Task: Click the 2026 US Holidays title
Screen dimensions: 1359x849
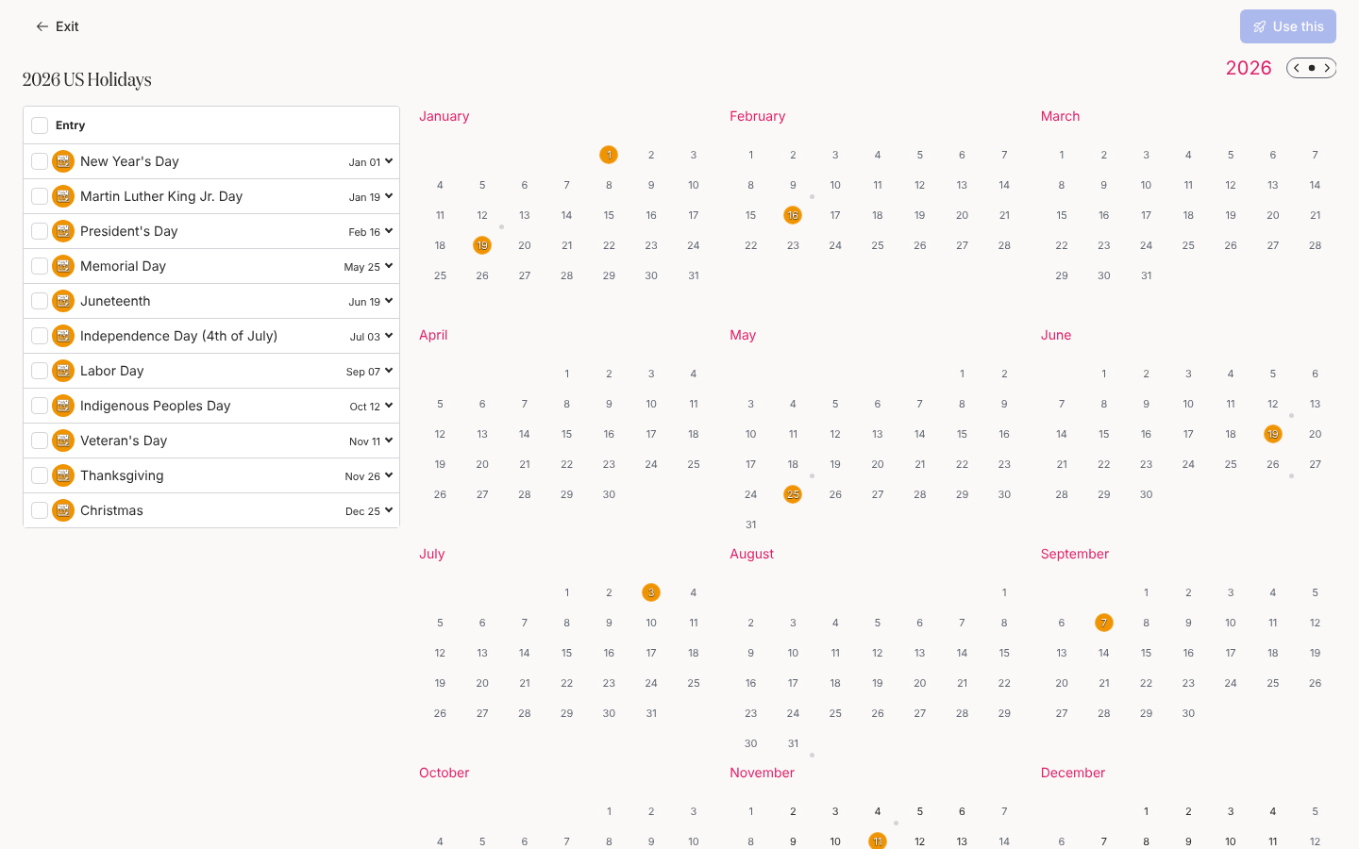Action: point(87,79)
